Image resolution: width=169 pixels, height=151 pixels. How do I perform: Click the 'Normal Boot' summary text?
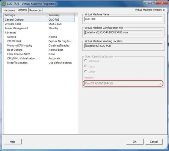56,50
